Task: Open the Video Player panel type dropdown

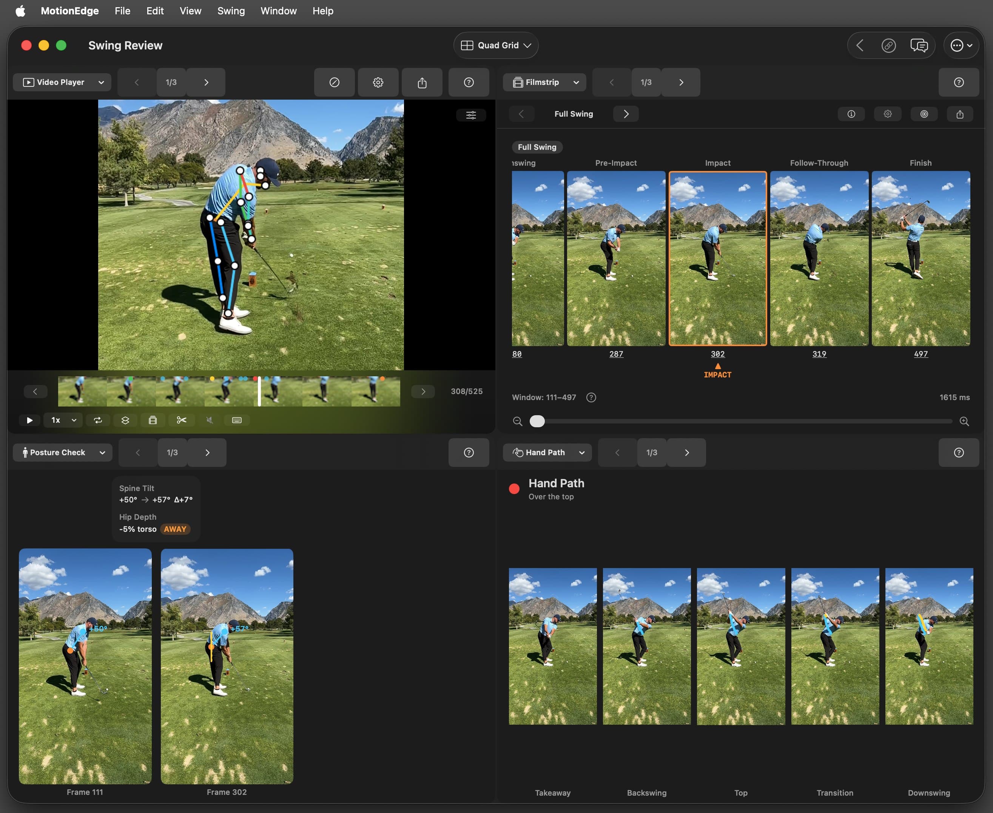Action: pyautogui.click(x=62, y=82)
